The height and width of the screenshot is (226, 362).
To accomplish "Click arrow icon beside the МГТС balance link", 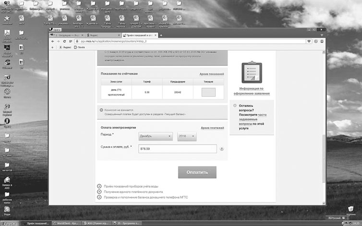I will point(99,197).
